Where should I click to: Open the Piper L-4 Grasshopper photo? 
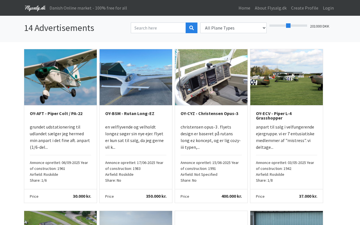[x=287, y=77]
